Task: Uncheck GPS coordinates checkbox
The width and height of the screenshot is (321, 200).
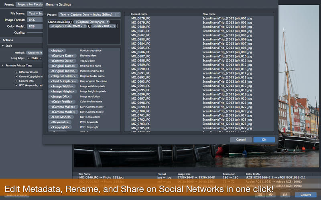Action: [16, 72]
